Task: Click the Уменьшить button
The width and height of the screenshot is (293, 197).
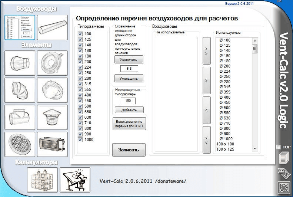Action: pos(129,78)
